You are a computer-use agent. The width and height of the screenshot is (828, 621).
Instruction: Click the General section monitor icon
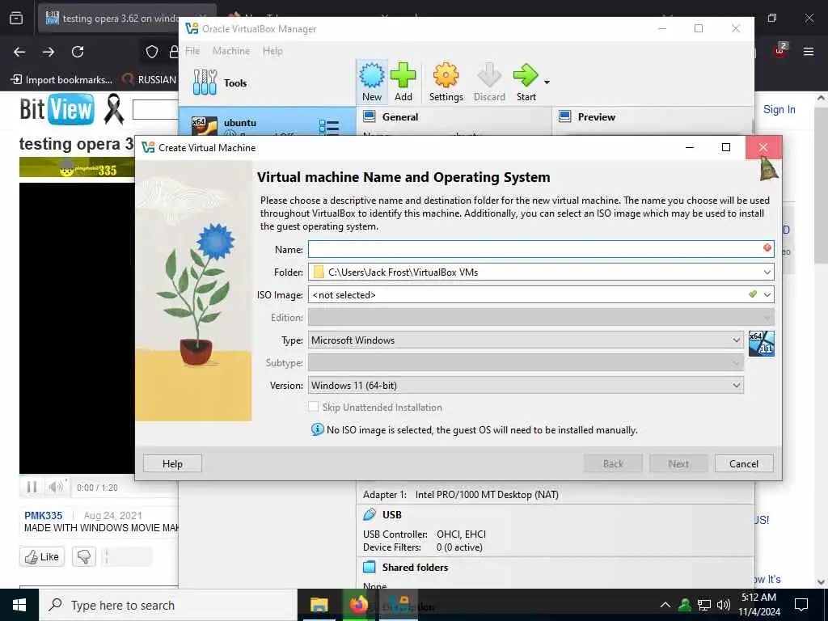[370, 116]
